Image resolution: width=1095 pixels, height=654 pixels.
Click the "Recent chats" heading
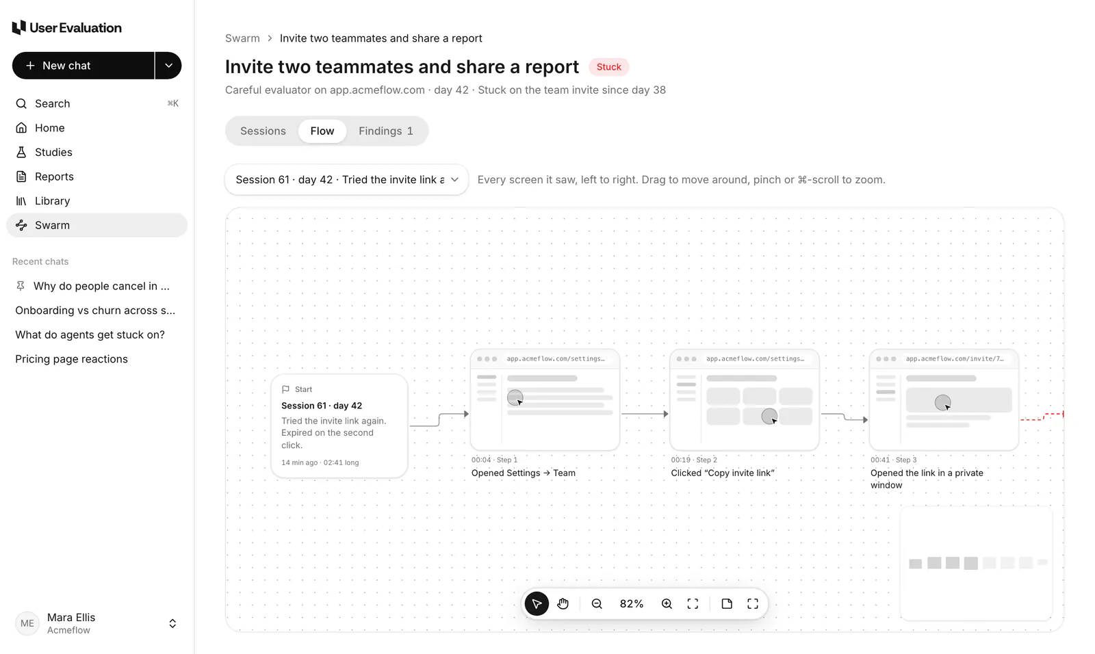[40, 261]
